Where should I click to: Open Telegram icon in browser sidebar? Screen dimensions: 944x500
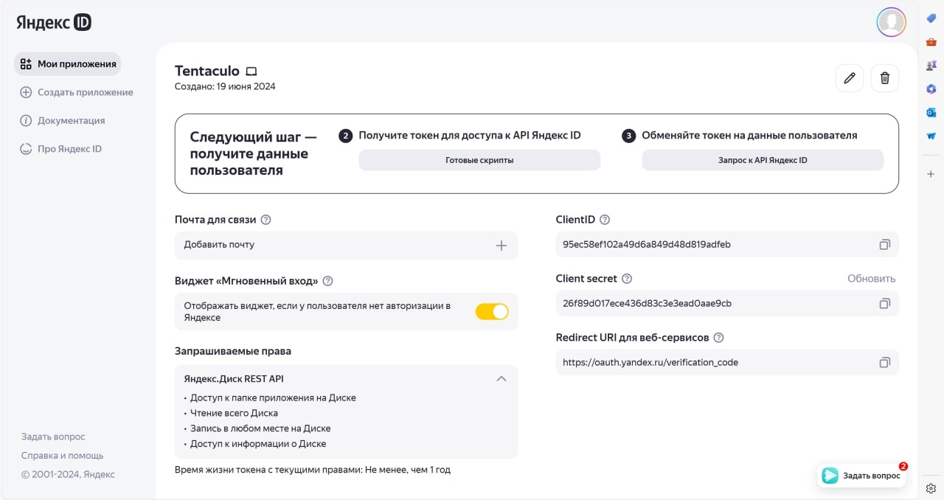(931, 136)
